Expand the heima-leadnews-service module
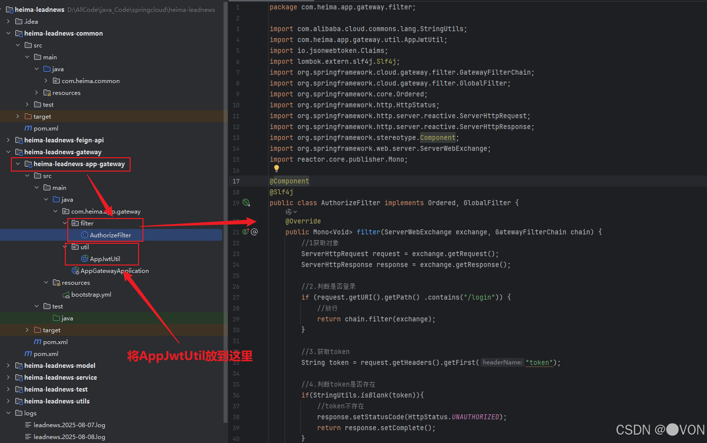The image size is (707, 443). (x=8, y=378)
